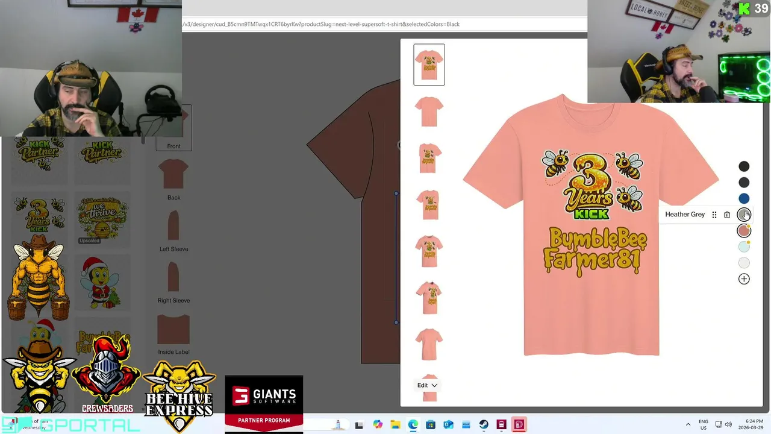This screenshot has width=771, height=434.
Task: Switch to the Back print area
Action: pyautogui.click(x=173, y=179)
